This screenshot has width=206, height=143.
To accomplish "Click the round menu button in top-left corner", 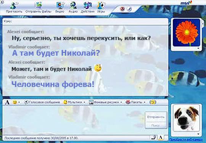I will click(x=2, y=2).
